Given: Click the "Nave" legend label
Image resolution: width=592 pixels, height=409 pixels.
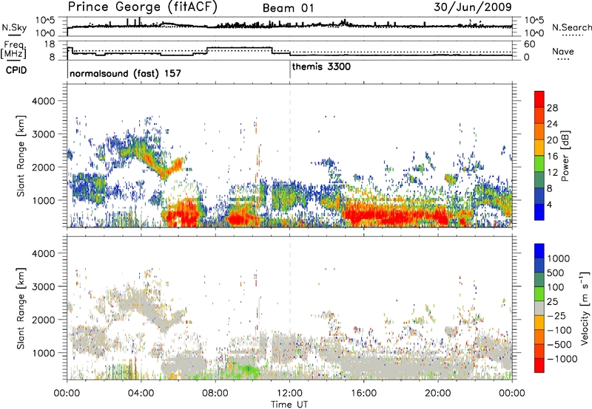Looking at the screenshot, I should click(x=563, y=51).
